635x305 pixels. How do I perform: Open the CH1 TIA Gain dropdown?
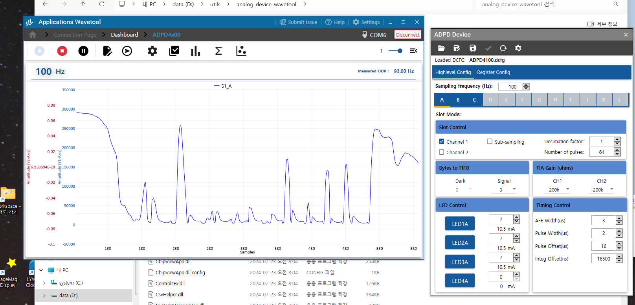558,190
